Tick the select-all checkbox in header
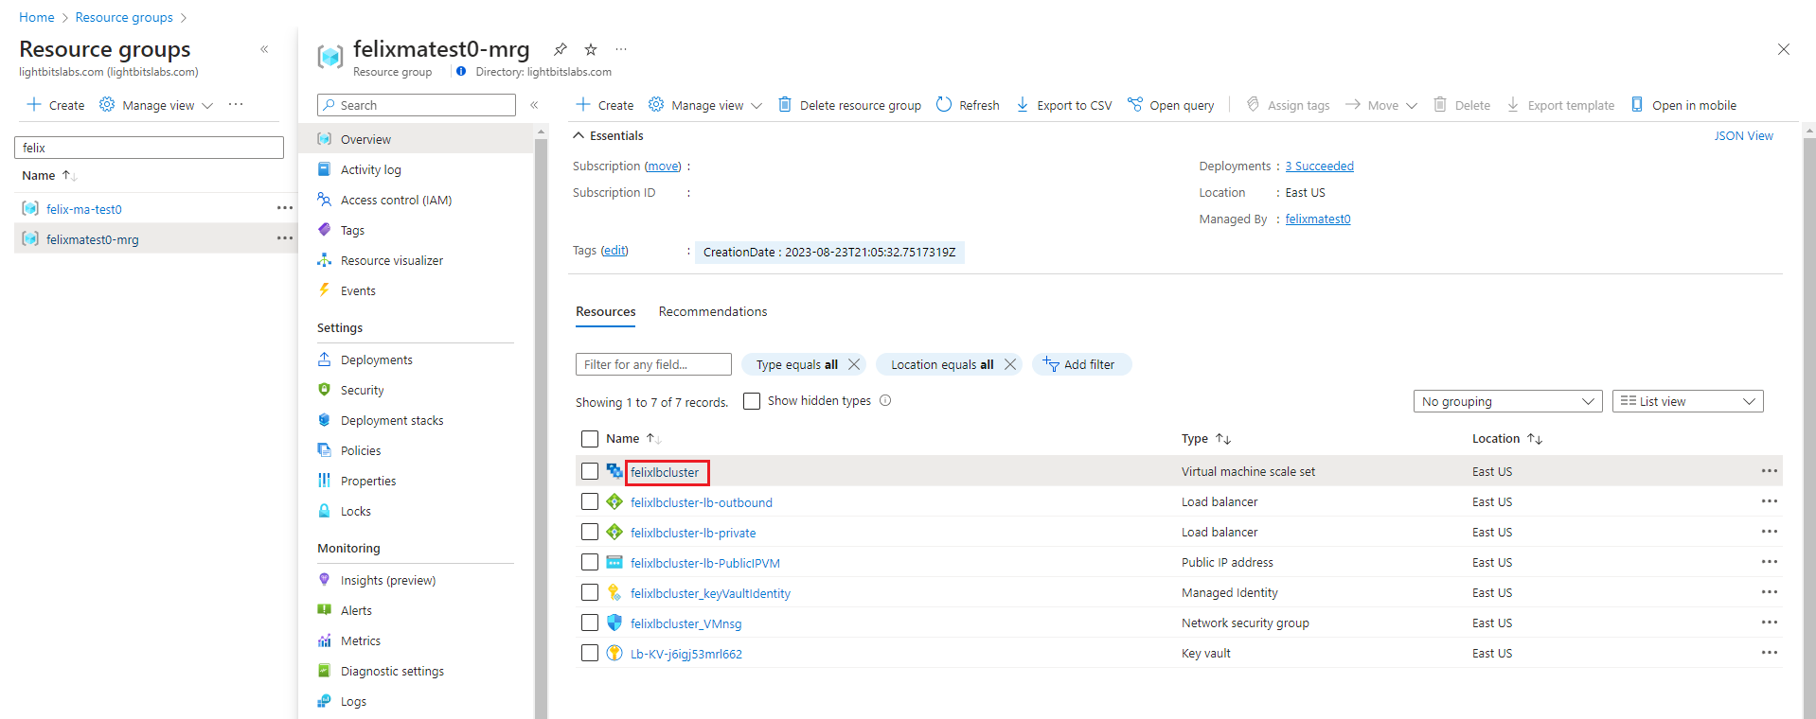This screenshot has height=719, width=1816. tap(590, 439)
